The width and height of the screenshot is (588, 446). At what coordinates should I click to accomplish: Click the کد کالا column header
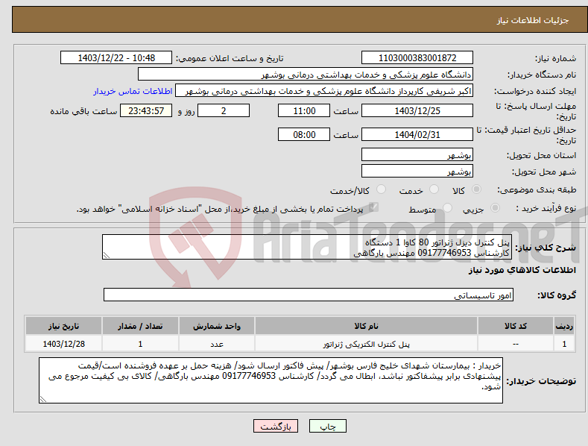click(x=516, y=326)
